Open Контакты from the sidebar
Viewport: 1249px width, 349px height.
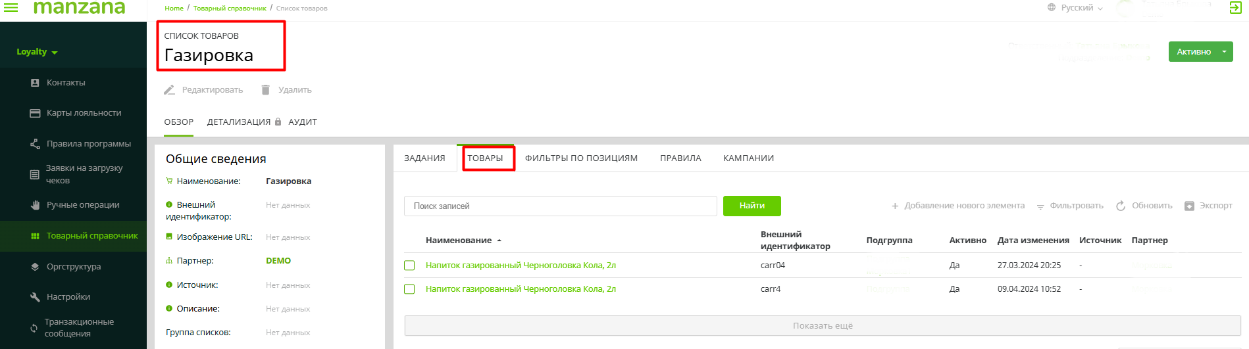pyautogui.click(x=66, y=83)
